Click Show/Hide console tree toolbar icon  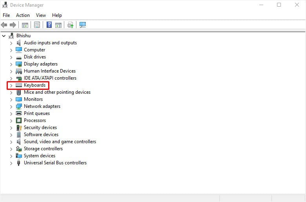coord(25,25)
